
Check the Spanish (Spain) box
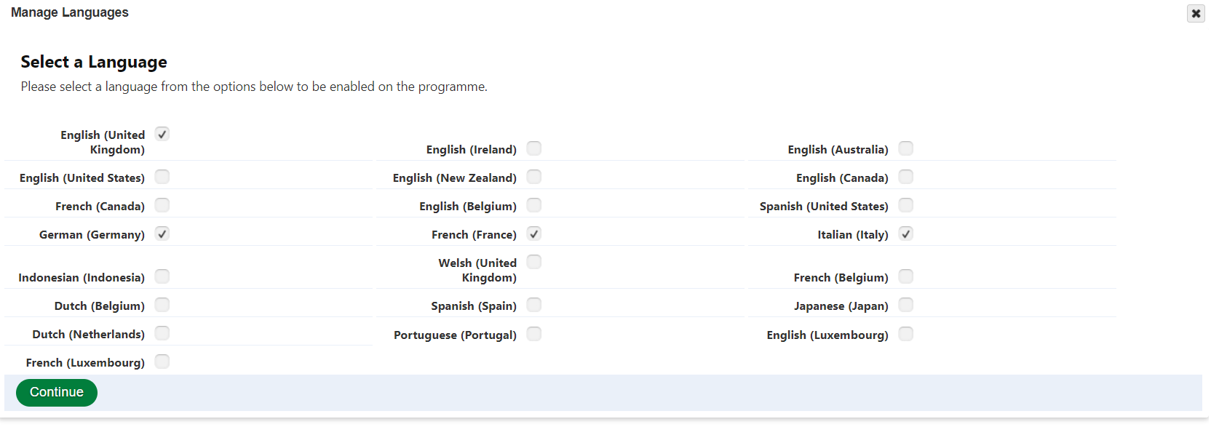(x=534, y=305)
